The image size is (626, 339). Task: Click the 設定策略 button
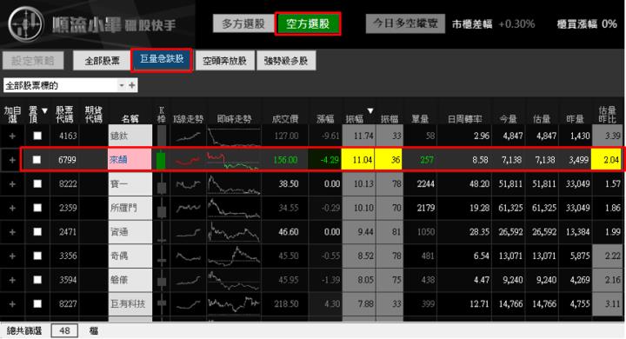[33, 61]
